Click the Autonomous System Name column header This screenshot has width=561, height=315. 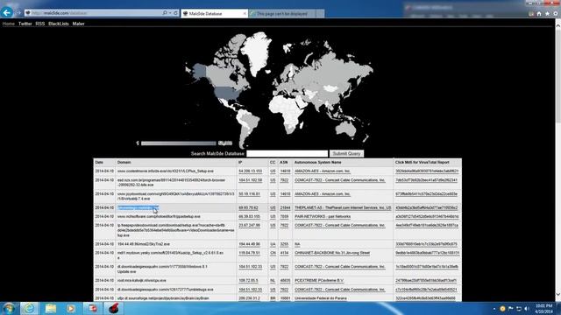tap(317, 162)
